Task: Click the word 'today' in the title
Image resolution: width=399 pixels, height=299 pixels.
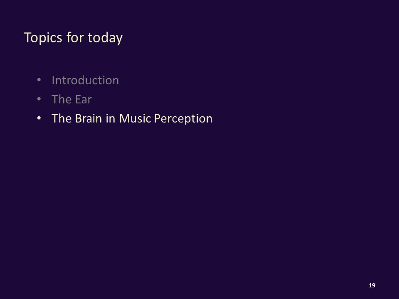Action: click(105, 38)
